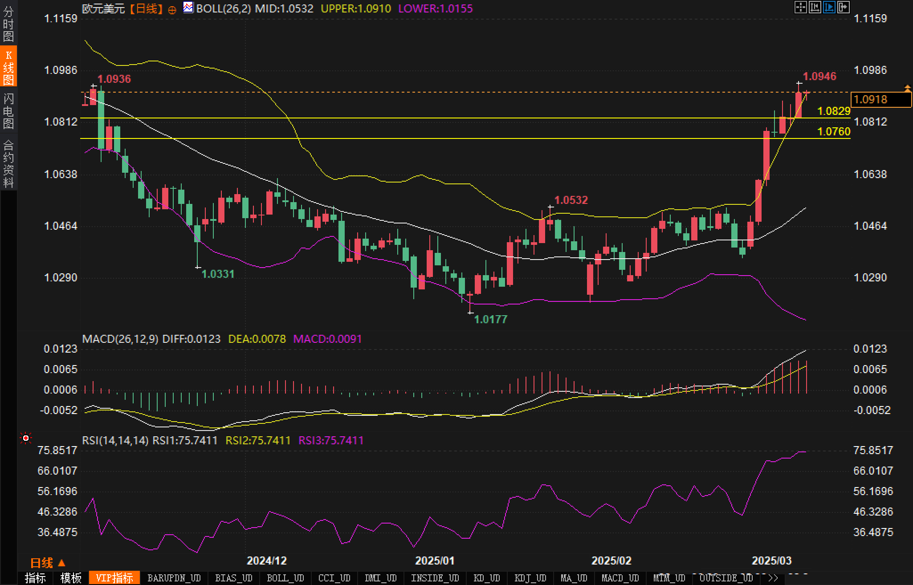913x585 pixels.
Task: Open the 日线 period dropdown
Action: 48,563
